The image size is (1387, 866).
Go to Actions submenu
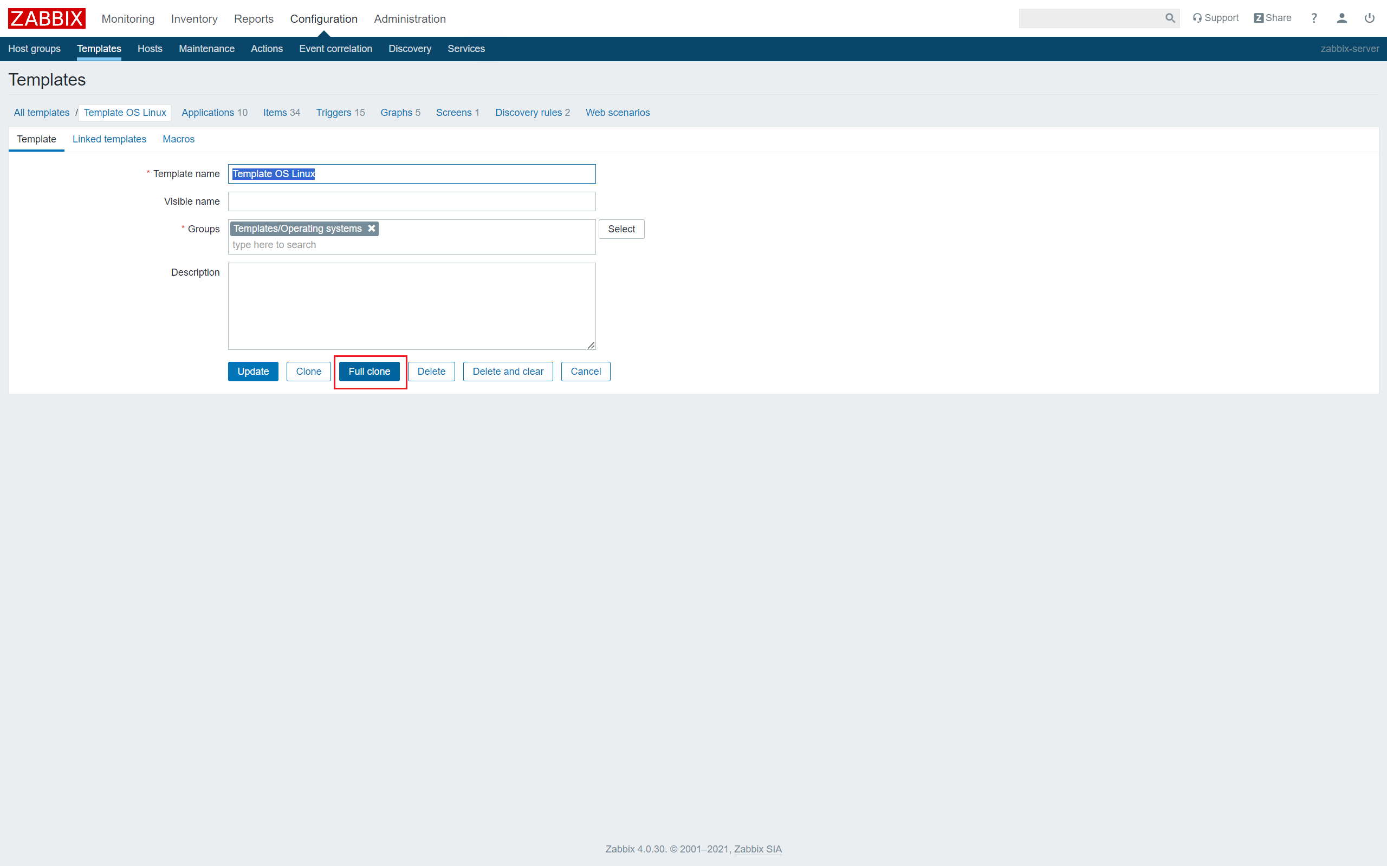(x=267, y=49)
